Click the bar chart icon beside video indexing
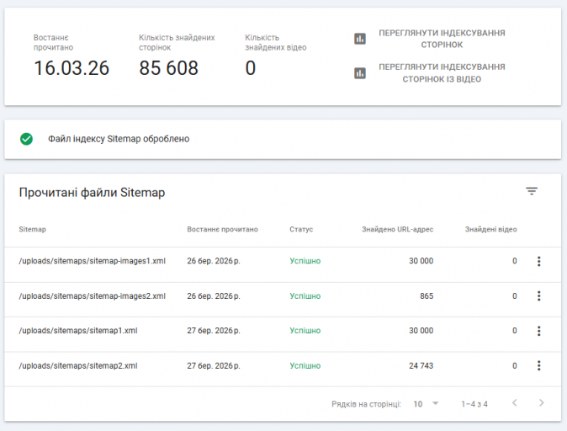This screenshot has height=431, width=567. (360, 73)
